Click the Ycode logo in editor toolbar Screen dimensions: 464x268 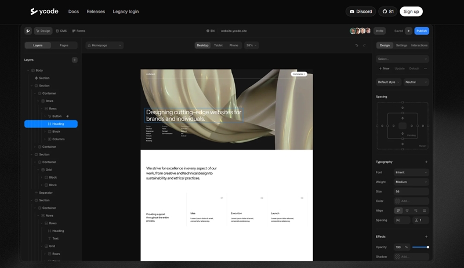click(28, 31)
